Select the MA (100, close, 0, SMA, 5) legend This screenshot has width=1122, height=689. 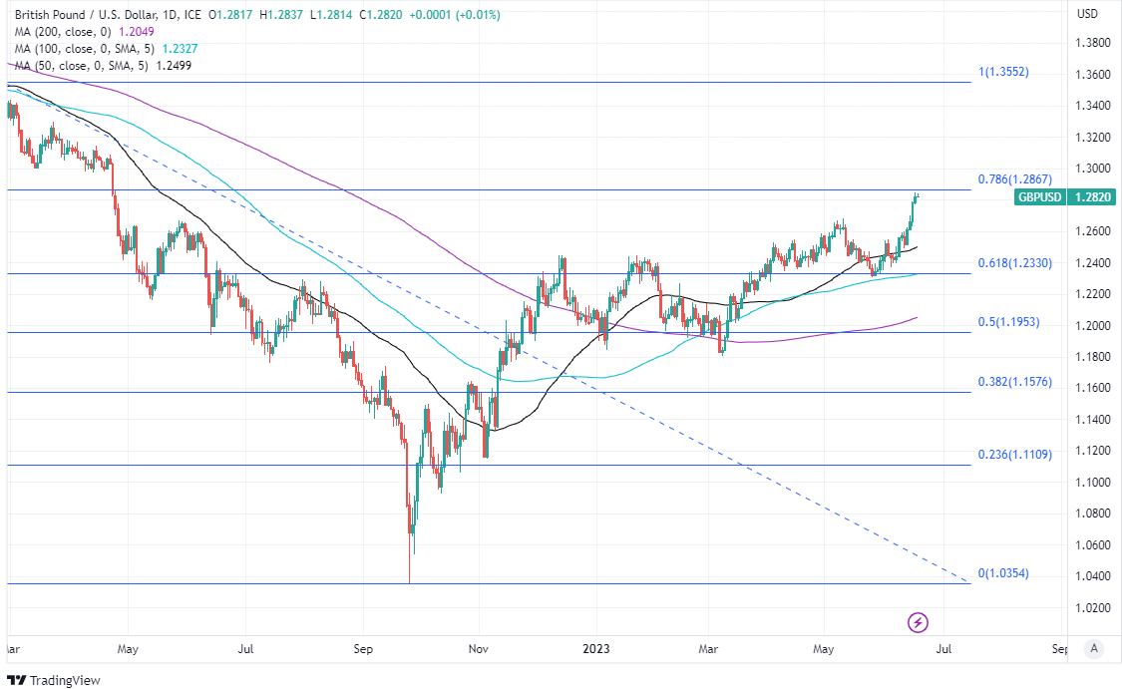82,48
